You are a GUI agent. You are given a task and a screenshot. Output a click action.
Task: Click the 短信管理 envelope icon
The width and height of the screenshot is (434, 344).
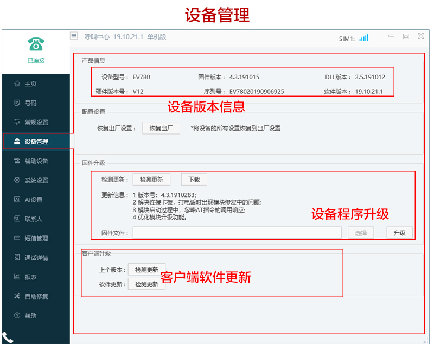point(17,239)
